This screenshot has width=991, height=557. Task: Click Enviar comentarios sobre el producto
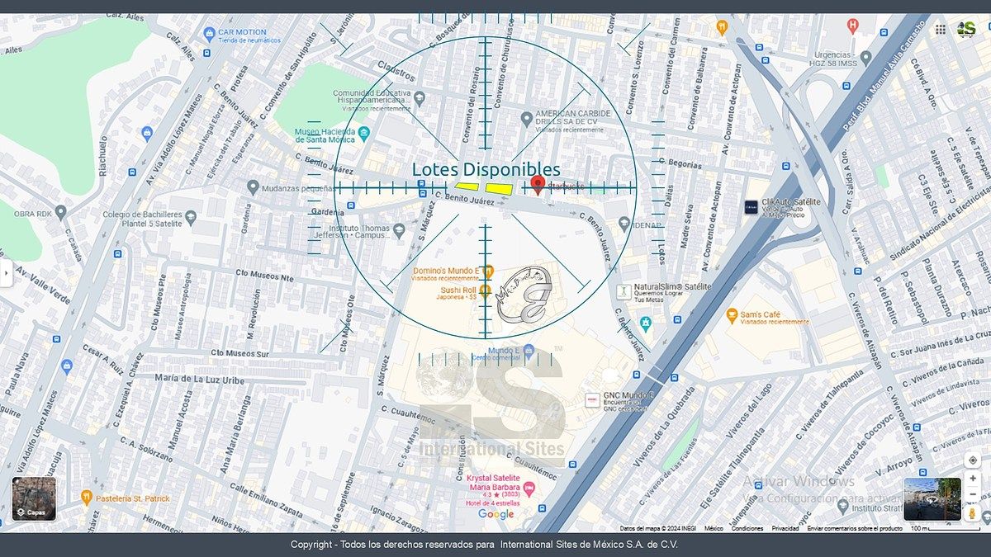click(854, 528)
